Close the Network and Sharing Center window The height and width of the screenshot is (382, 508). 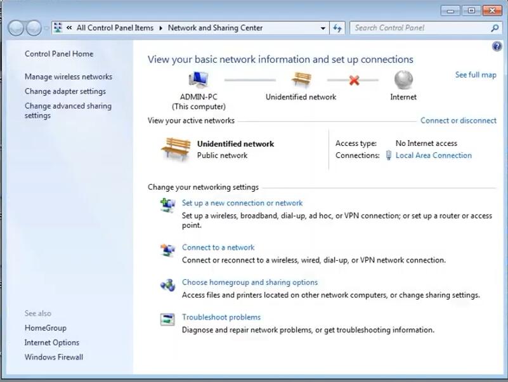[492, 10]
